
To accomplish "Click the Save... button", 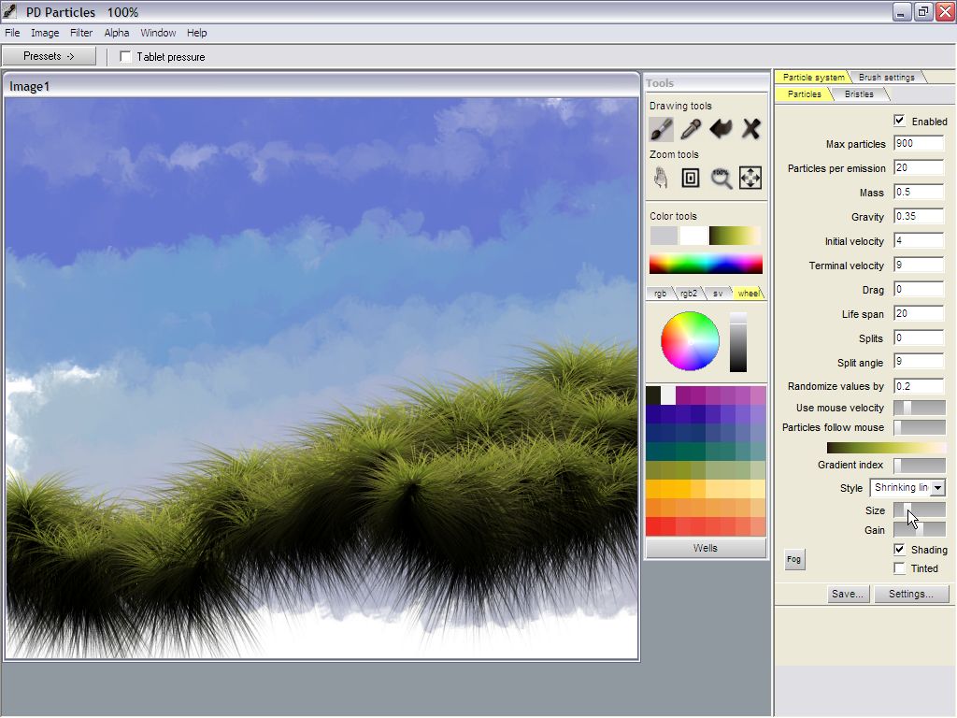I will 848,594.
